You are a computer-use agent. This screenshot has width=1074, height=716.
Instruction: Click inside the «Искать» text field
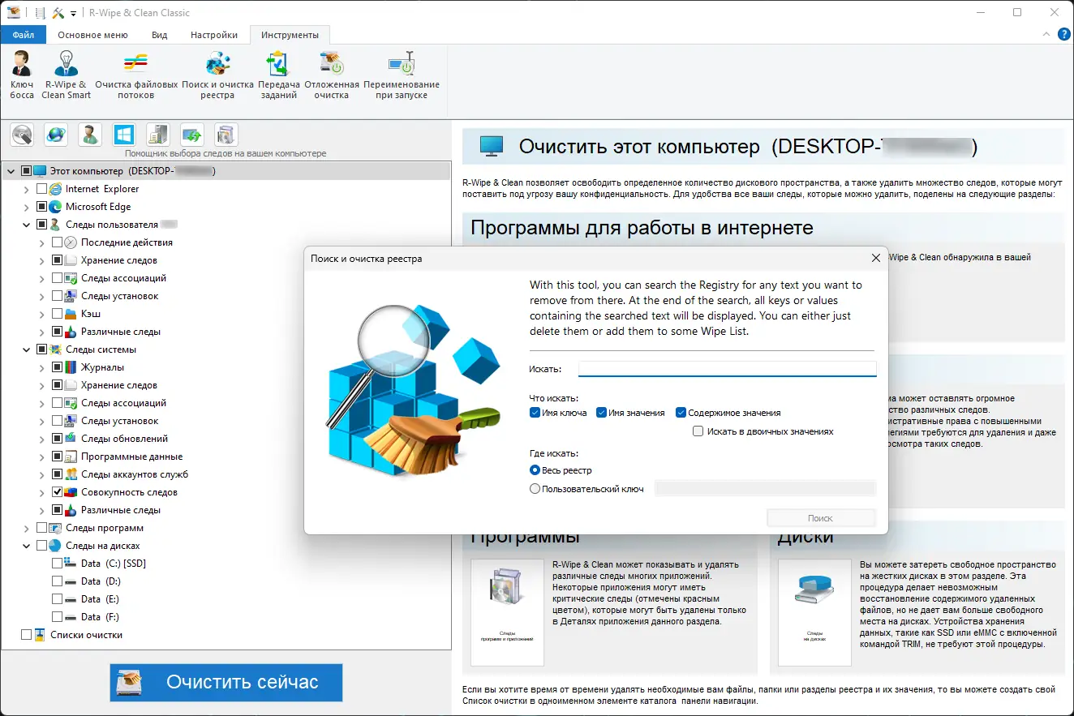(x=726, y=368)
